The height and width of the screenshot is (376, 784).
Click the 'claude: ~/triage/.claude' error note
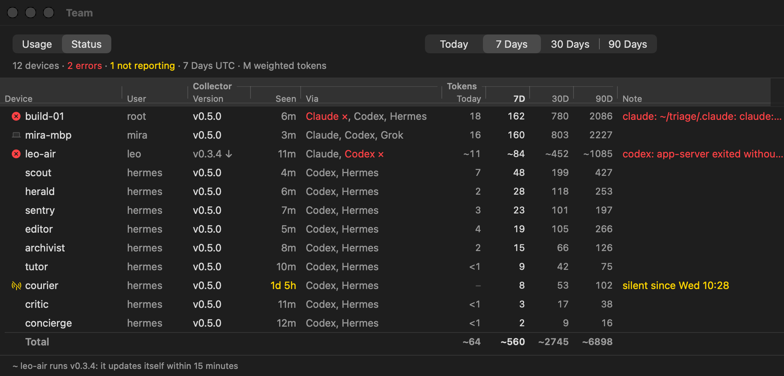pos(702,116)
